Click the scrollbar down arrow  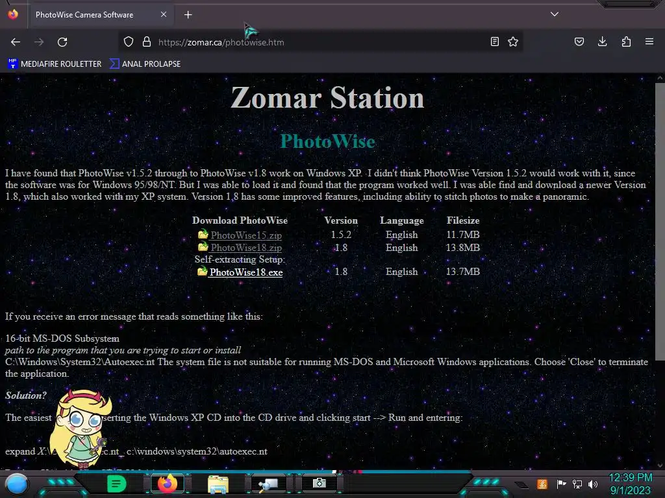pyautogui.click(x=660, y=466)
